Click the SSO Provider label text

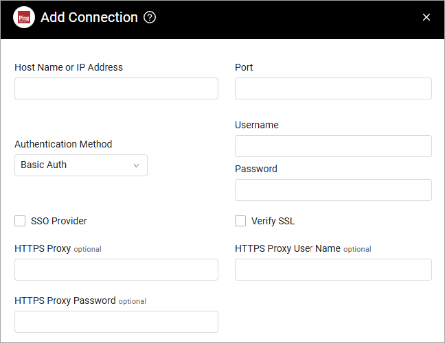[x=59, y=221]
